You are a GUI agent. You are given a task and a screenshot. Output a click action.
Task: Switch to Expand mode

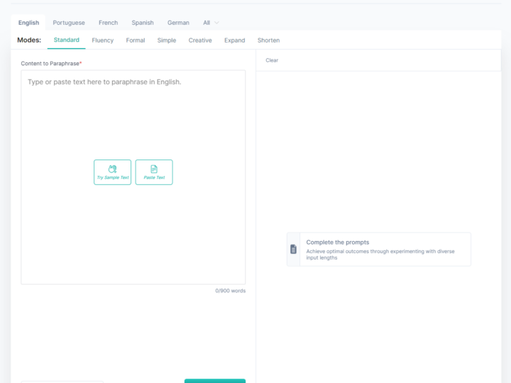click(x=234, y=40)
